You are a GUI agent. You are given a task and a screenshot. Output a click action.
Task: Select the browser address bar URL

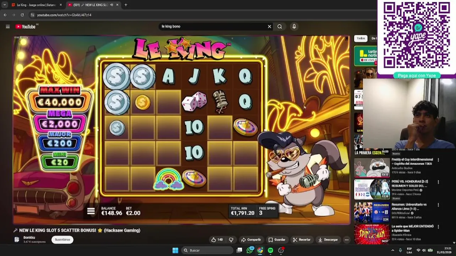64,15
